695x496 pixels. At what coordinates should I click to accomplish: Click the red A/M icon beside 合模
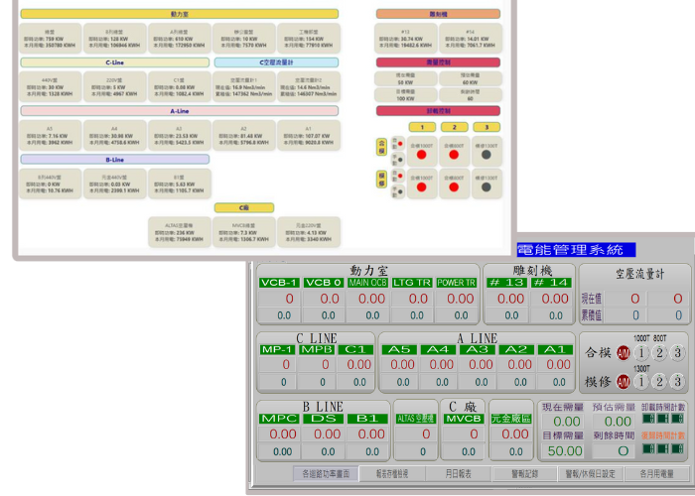pos(624,352)
